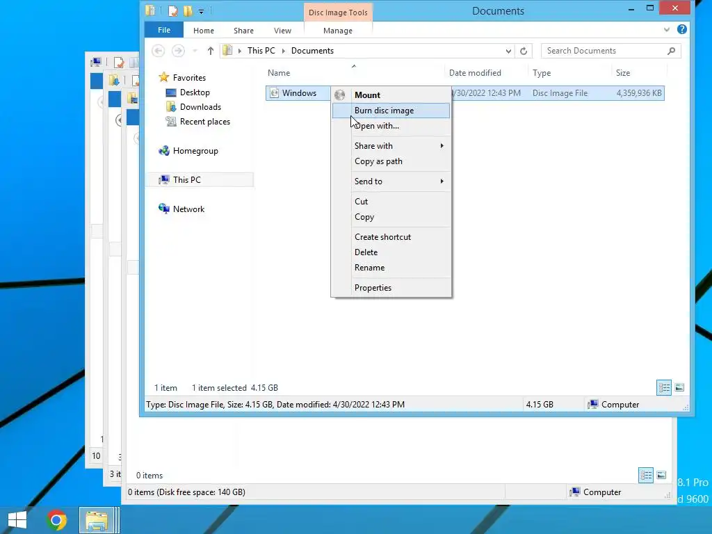Switch to the View ribbon tab

pos(282,31)
